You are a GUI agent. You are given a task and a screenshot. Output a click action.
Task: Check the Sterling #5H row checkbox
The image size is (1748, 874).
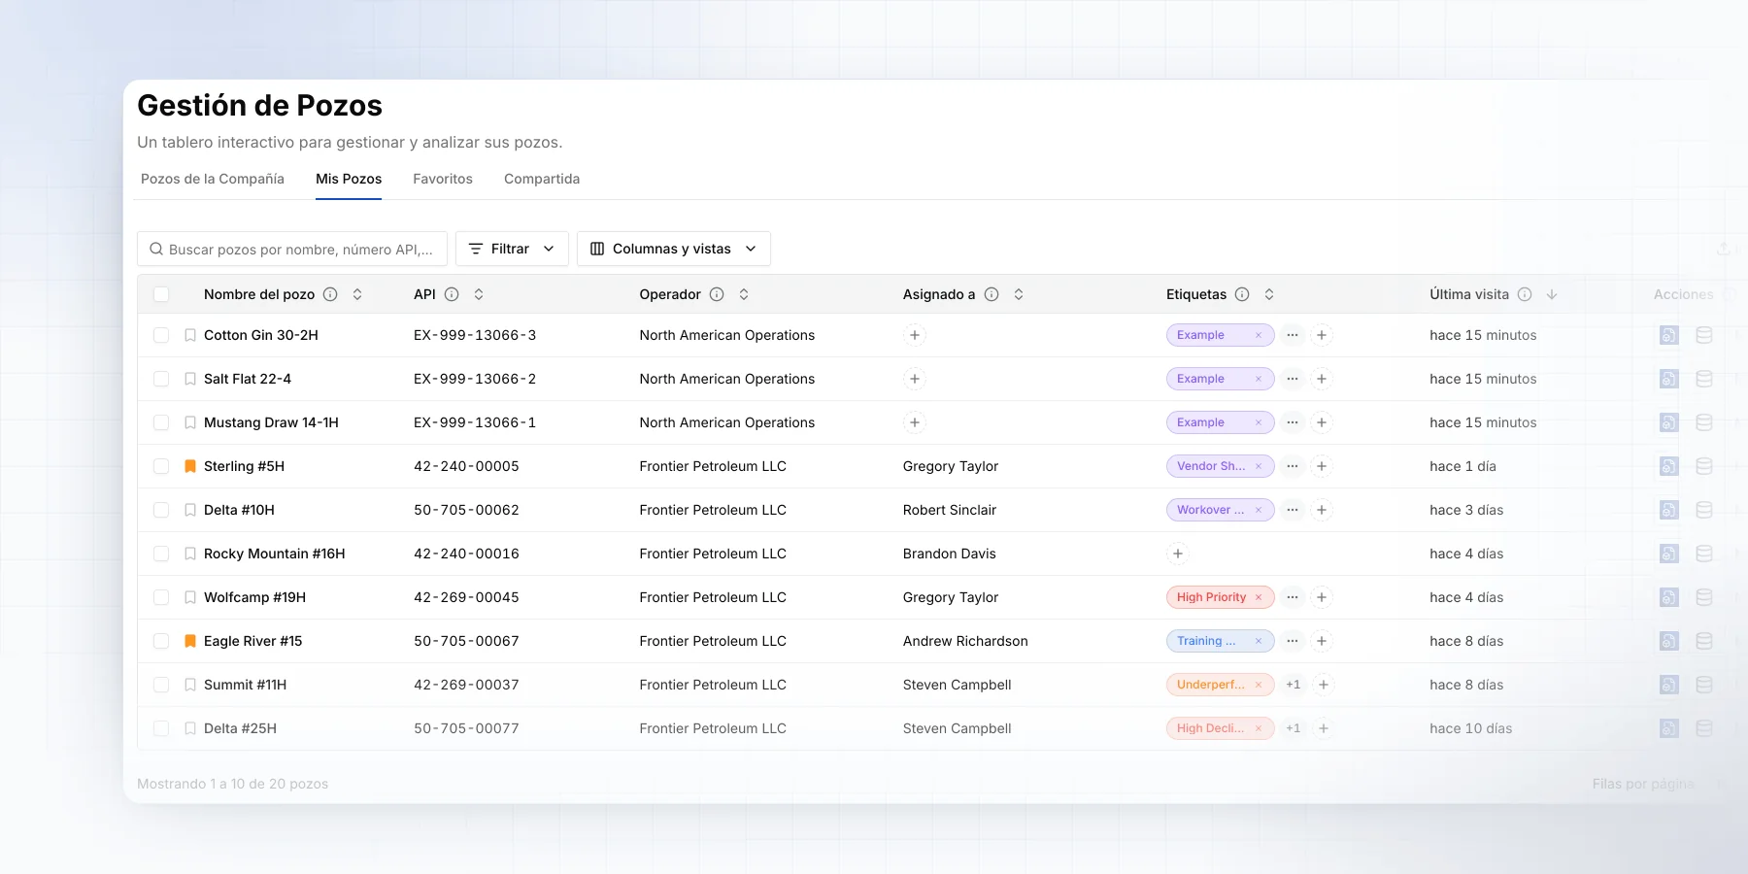[161, 466]
